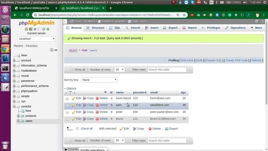268x151 pixels.
Task: Reload navigation panel green icon
Action: tap(48, 29)
